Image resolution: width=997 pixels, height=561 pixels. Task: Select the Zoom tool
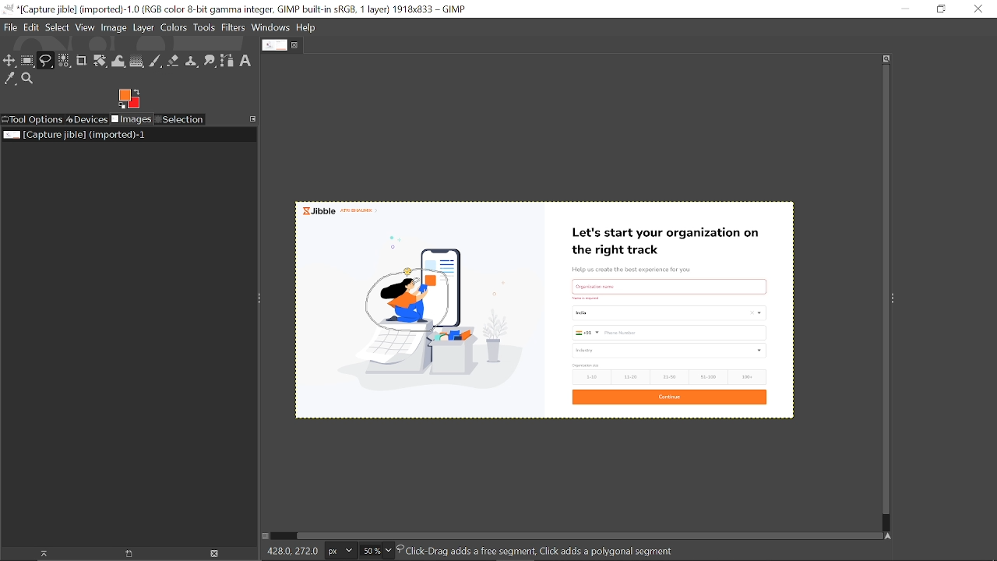click(28, 79)
